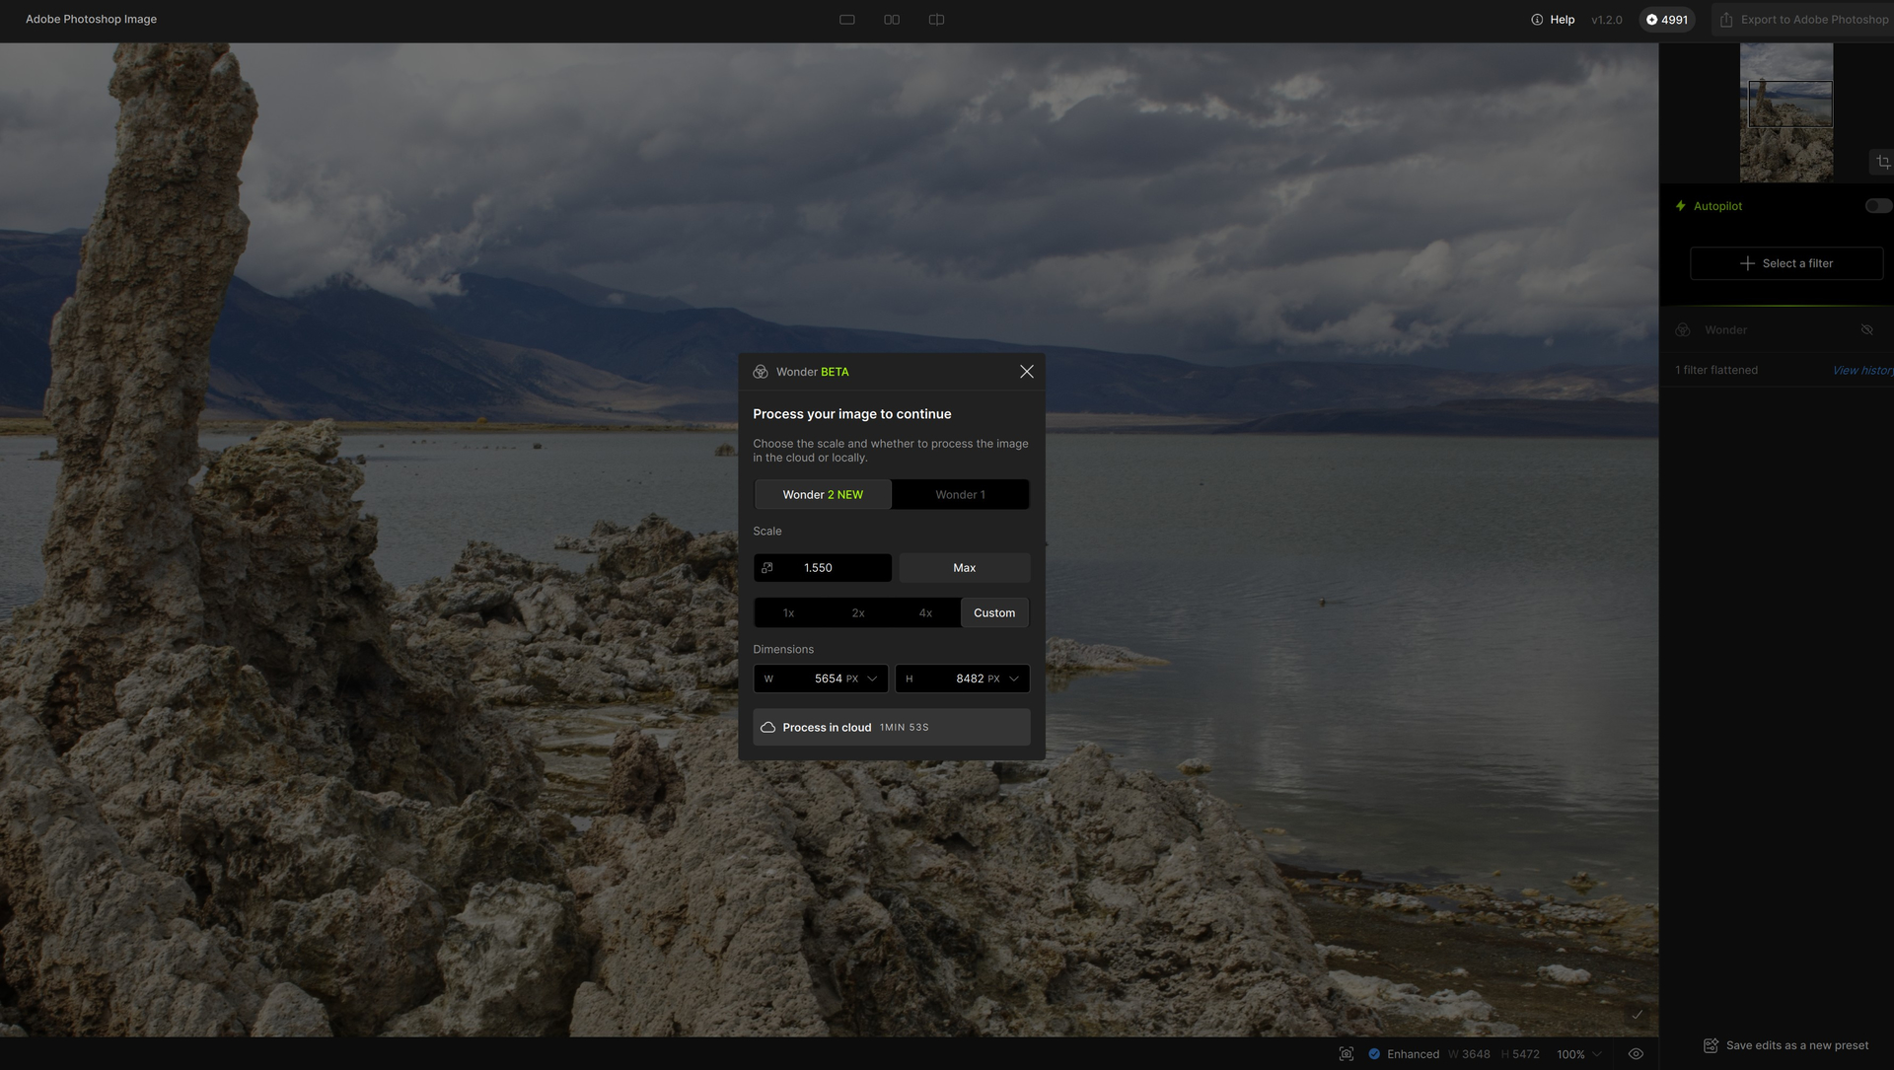Open the height PX unit dropdown

[1013, 678]
